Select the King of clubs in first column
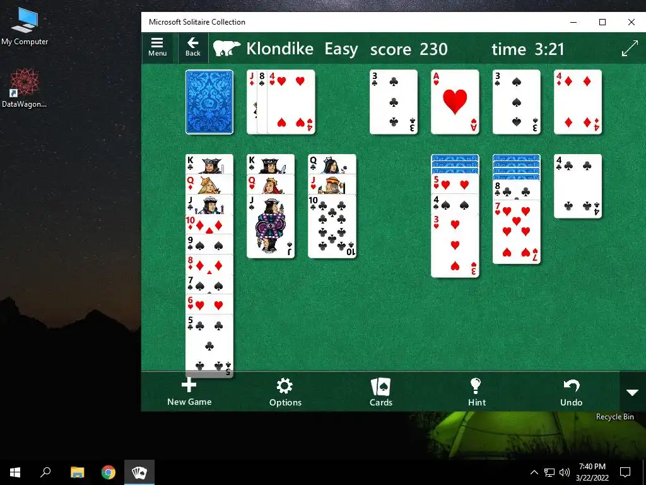 click(209, 164)
